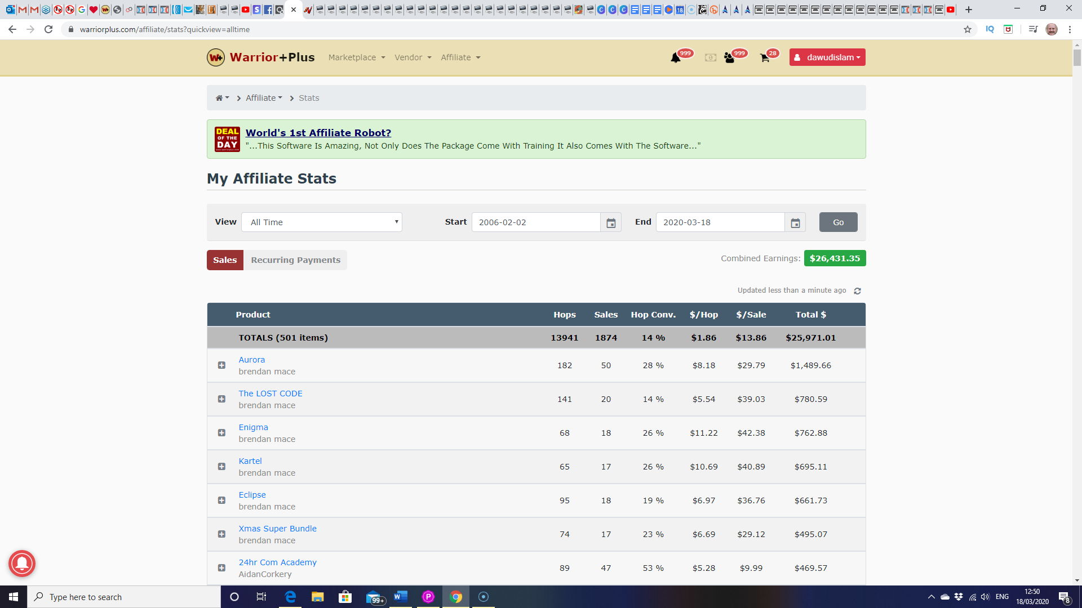Click the Windows search box
Image resolution: width=1082 pixels, height=608 pixels.
tap(124, 597)
